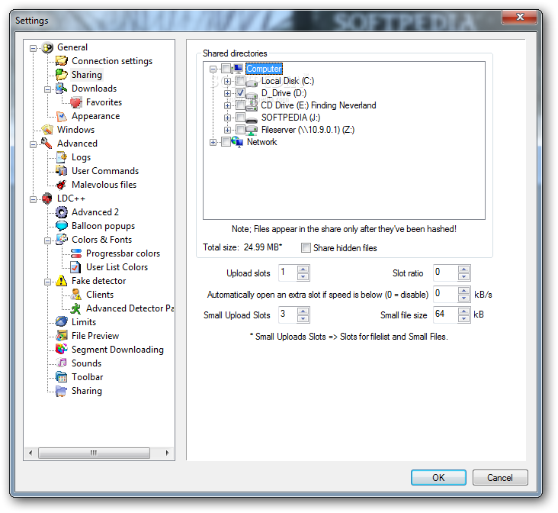
Task: Select the Sounds tree item
Action: [86, 363]
